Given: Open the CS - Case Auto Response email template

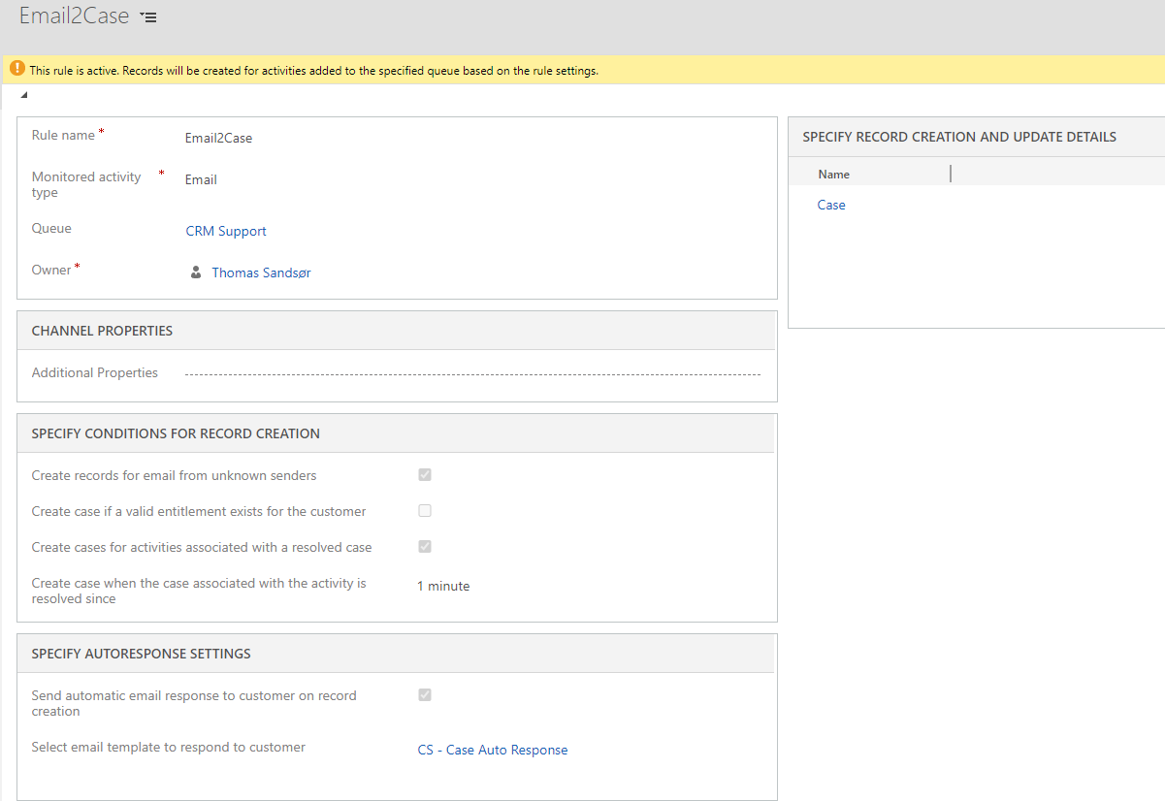Looking at the screenshot, I should click(x=492, y=749).
